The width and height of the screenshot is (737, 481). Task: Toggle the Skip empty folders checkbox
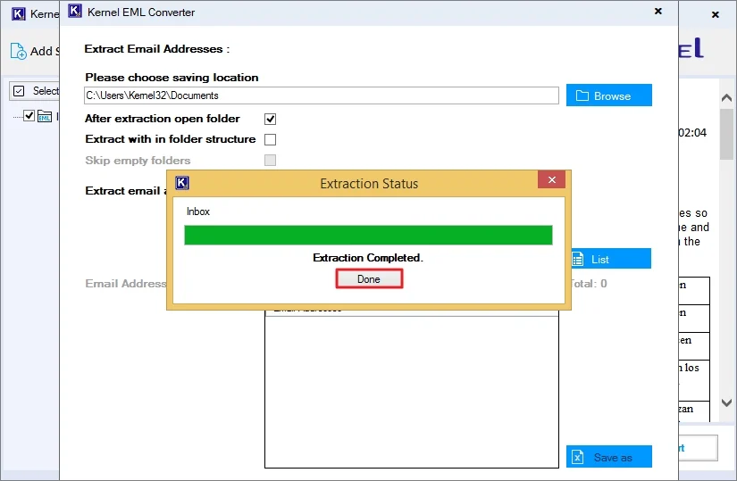pyautogui.click(x=270, y=161)
